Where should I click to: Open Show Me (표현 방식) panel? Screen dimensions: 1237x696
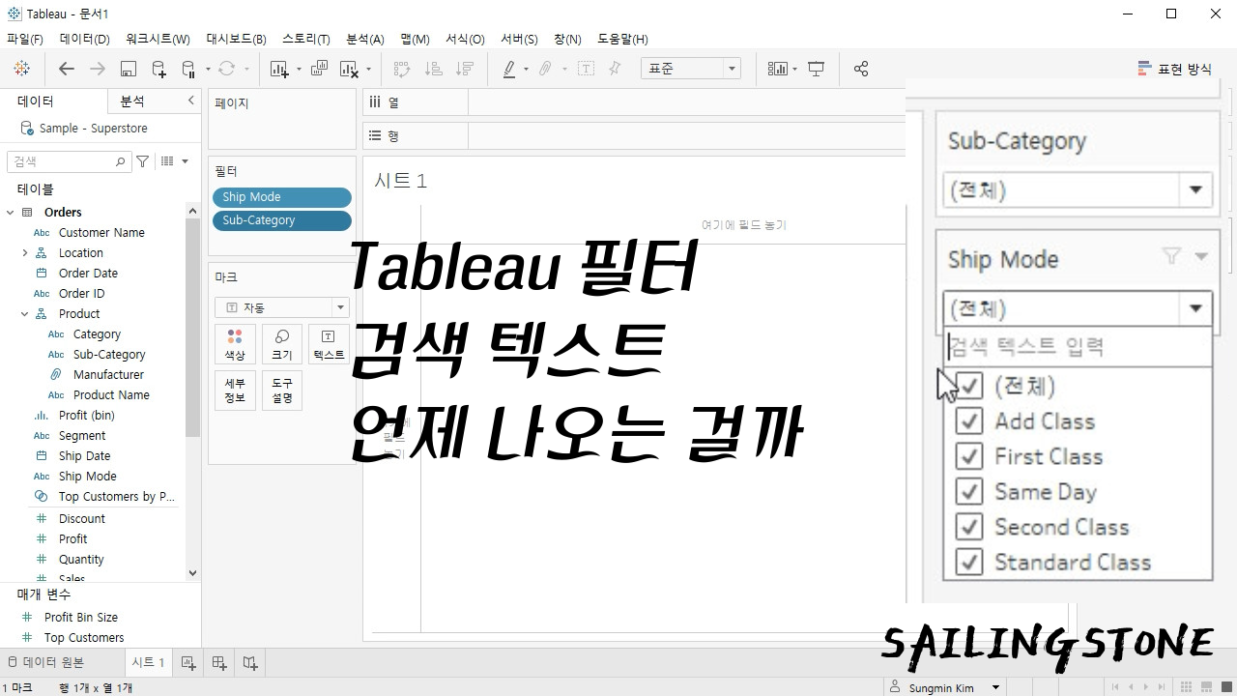[x=1174, y=69]
